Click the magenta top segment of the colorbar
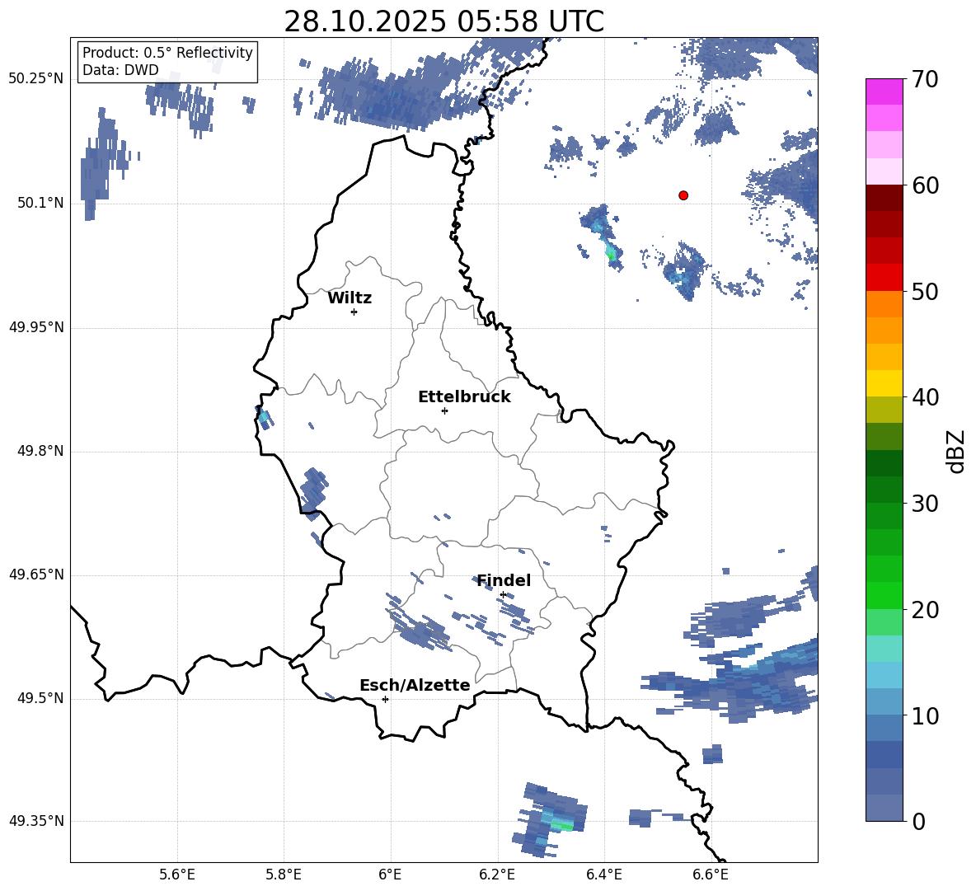Viewport: 976px width, 891px height. (884, 91)
